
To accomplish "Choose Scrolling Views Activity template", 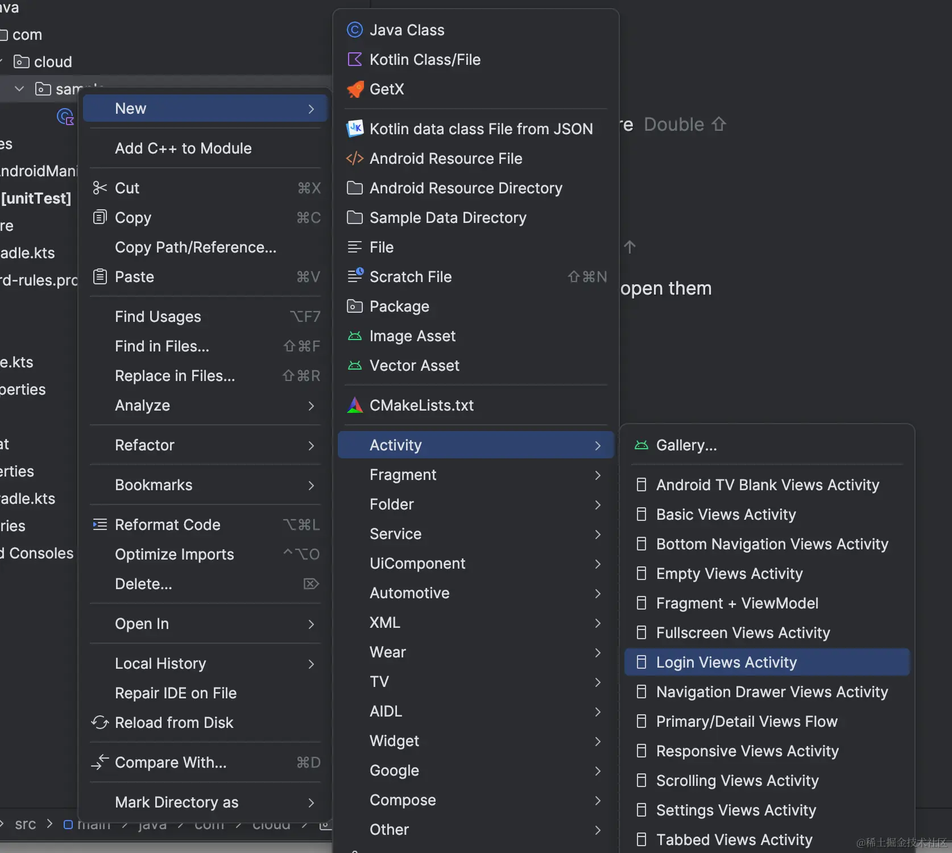I will point(767,780).
